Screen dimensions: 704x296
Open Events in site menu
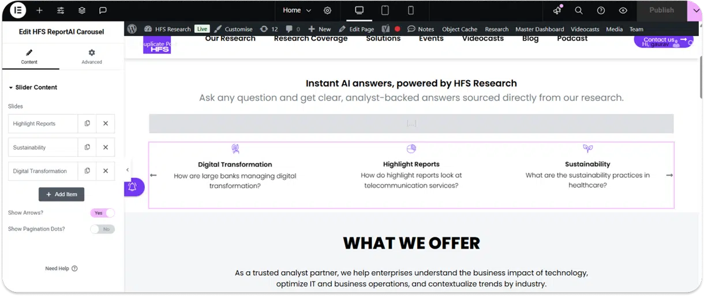[431, 39]
